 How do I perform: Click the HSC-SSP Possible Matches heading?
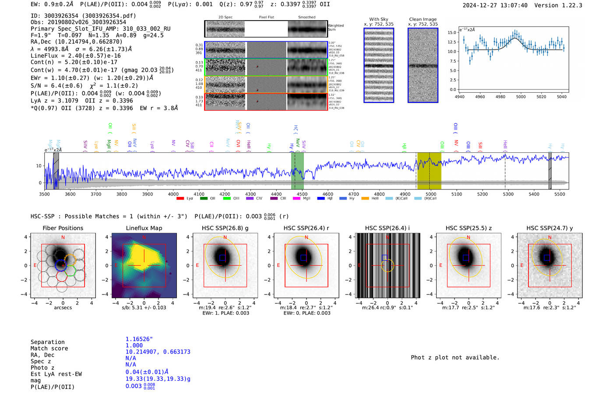coord(109,217)
